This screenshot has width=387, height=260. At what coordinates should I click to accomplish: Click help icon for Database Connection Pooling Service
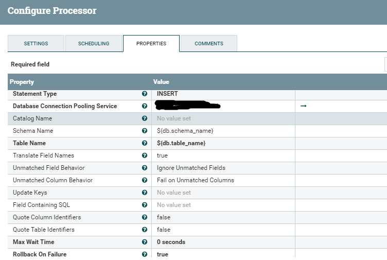(x=145, y=106)
